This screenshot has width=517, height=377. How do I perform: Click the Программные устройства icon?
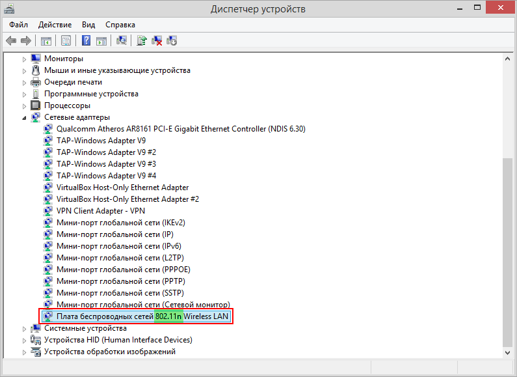click(36, 94)
